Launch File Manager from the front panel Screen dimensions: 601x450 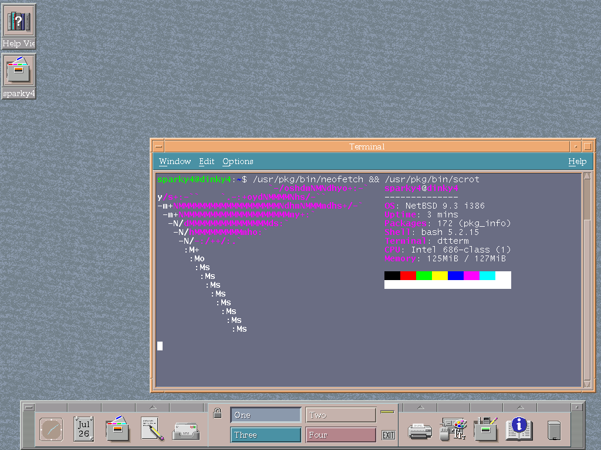(x=117, y=429)
